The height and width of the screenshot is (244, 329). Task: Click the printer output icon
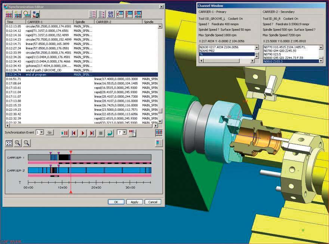(x=36, y=14)
